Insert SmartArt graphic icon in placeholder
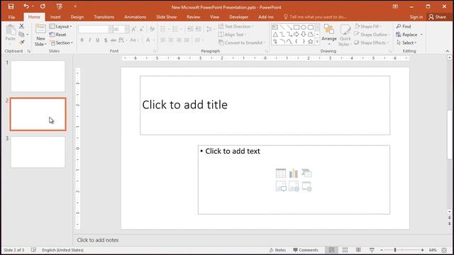This screenshot has height=255, width=454. tap(306, 173)
